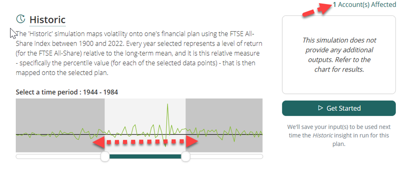Click the red dashed arrow near Accounts Affected
This screenshot has height=180, width=412.
coord(316,9)
